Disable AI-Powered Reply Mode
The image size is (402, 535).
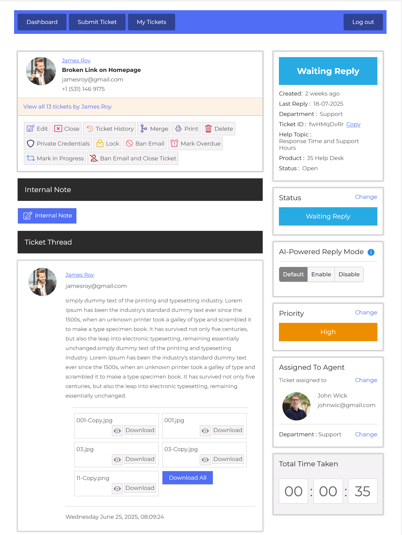tap(349, 274)
